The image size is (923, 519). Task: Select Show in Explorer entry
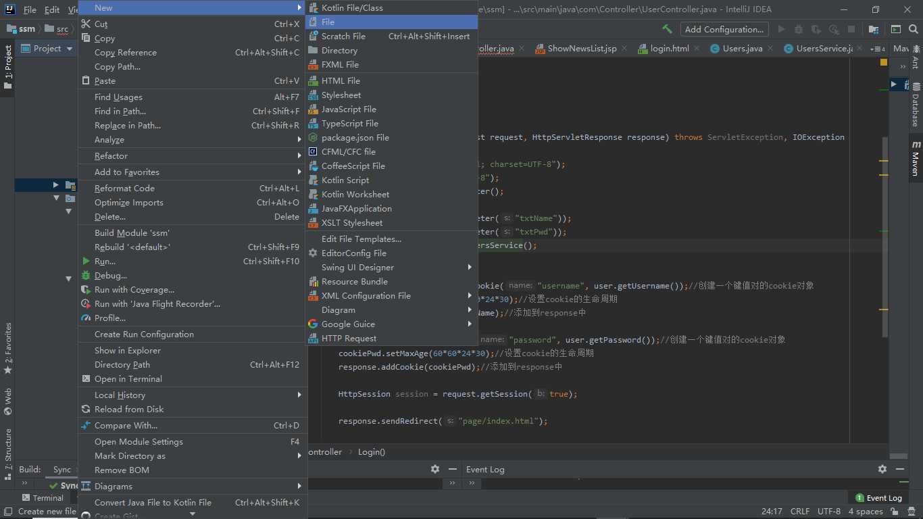click(193, 350)
